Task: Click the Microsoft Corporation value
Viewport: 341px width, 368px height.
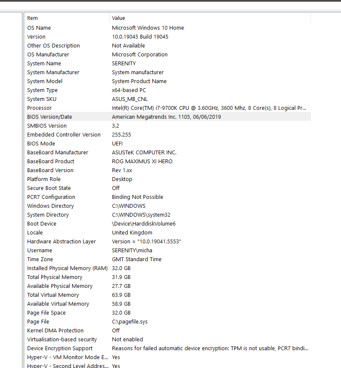Action: (140, 54)
